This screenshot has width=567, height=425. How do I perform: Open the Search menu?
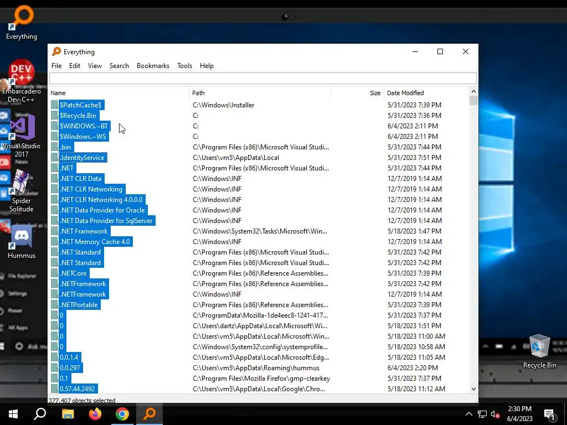119,66
